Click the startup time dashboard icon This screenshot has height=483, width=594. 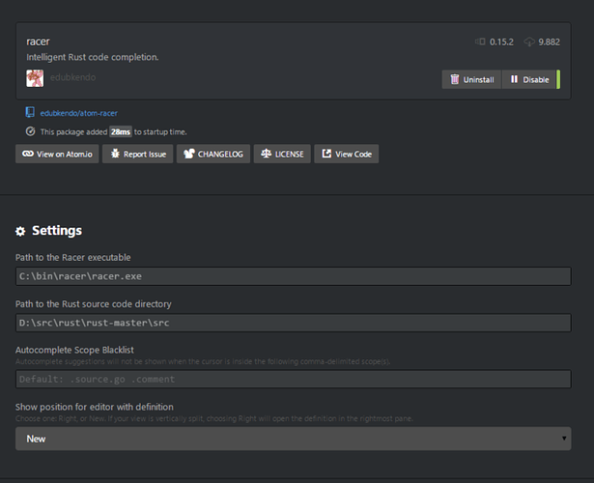[30, 131]
